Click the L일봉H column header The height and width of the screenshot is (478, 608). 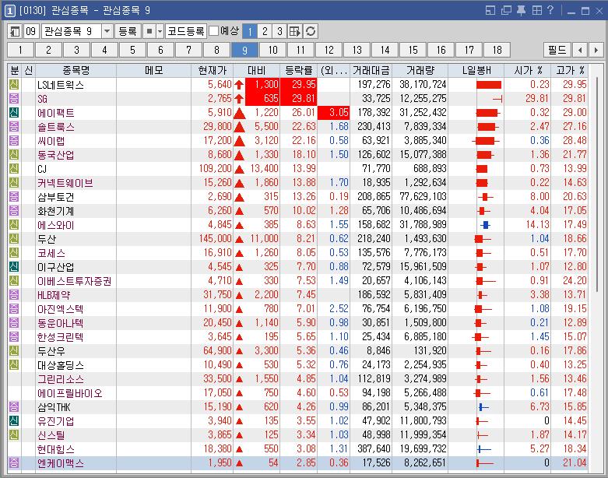(476, 71)
